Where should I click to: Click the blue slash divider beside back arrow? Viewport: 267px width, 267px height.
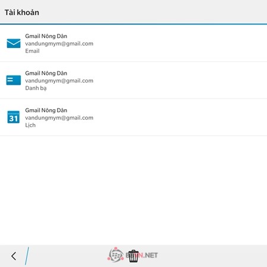tap(27, 256)
